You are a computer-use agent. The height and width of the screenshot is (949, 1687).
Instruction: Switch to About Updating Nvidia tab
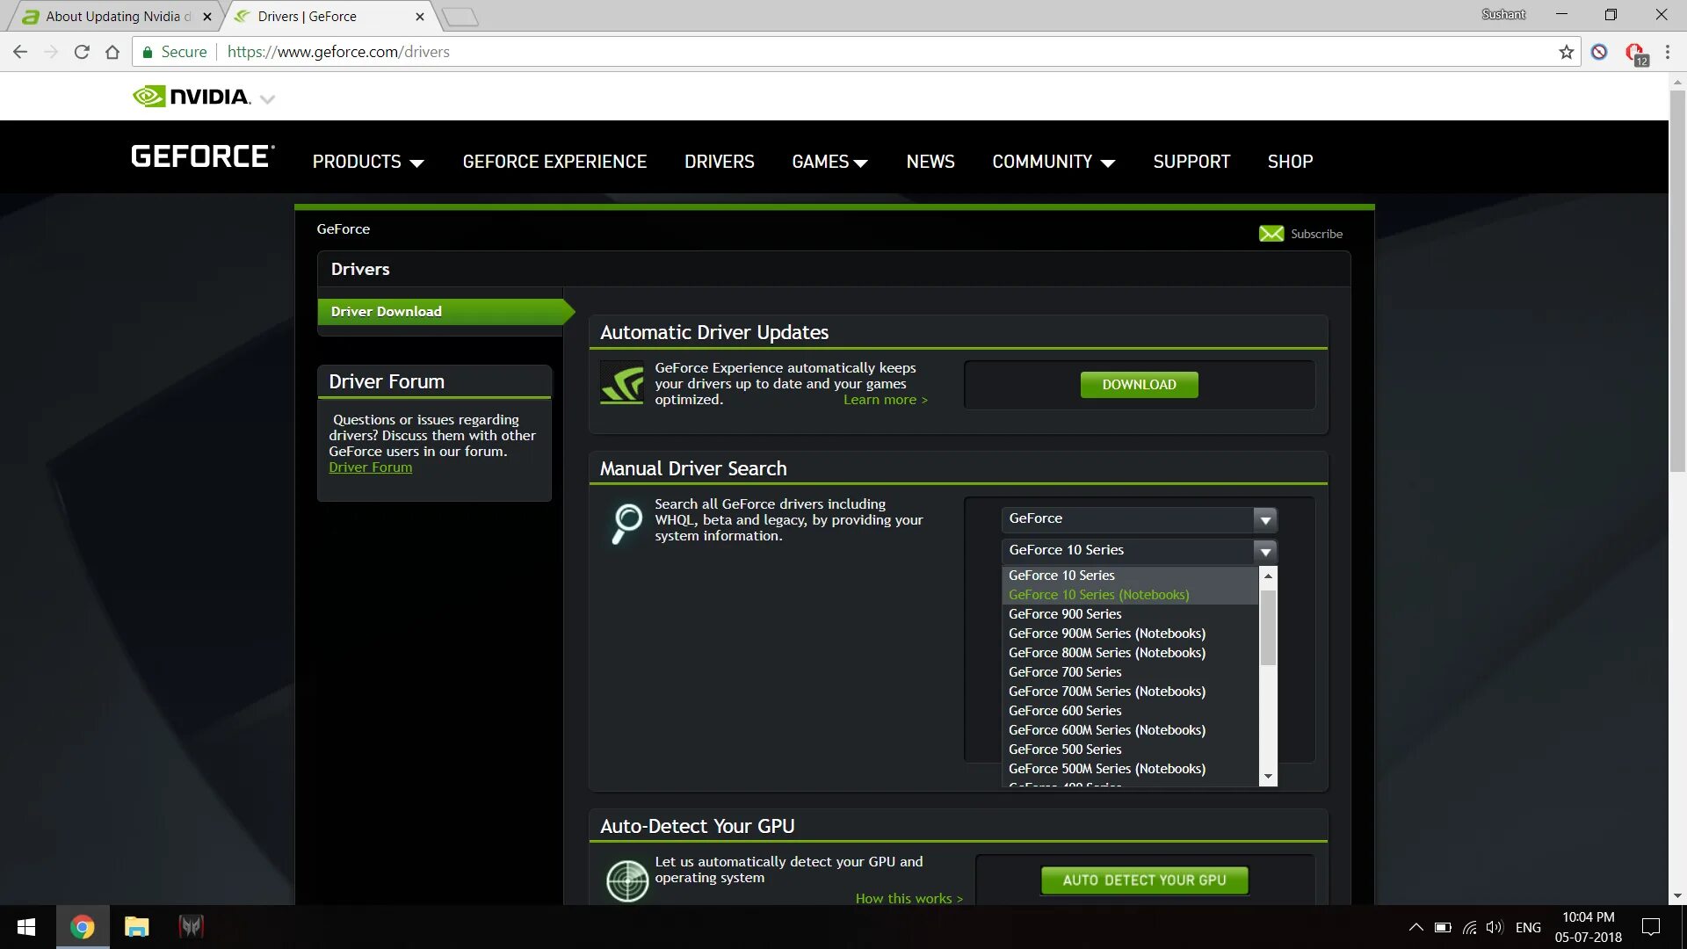tap(114, 17)
